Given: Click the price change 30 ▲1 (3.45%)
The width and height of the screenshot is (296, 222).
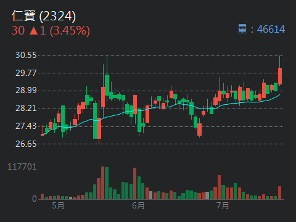Looking at the screenshot, I should (x=51, y=31).
